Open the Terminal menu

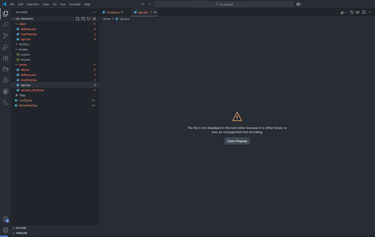[x=74, y=4]
